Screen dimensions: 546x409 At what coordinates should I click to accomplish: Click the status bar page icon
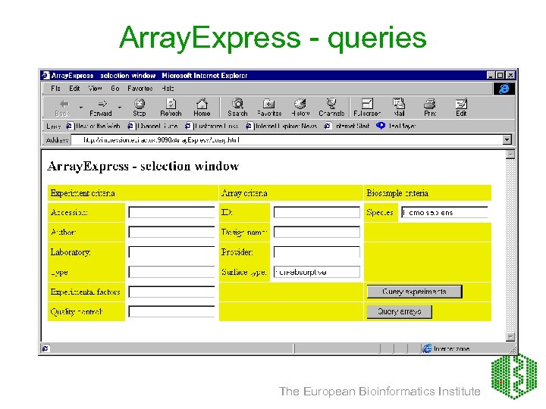click(x=45, y=348)
